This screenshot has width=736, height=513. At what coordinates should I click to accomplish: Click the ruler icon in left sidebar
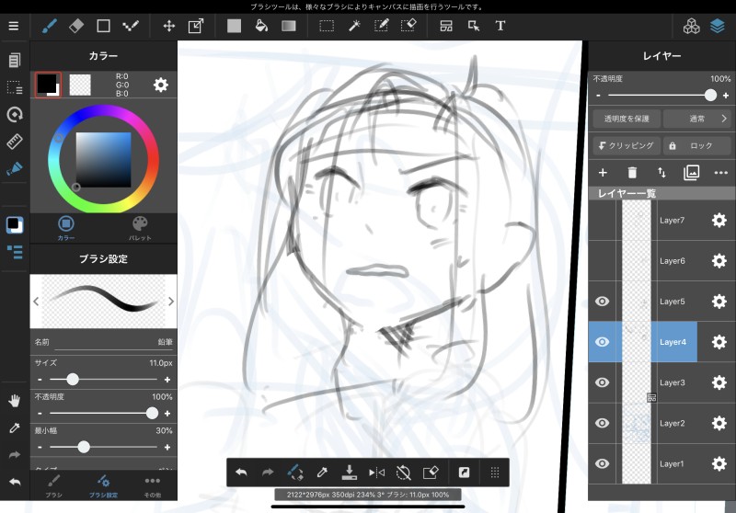pyautogui.click(x=15, y=142)
